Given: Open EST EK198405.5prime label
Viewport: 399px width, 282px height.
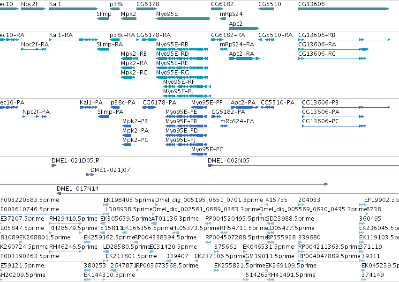Looking at the screenshot, I should [129, 200].
